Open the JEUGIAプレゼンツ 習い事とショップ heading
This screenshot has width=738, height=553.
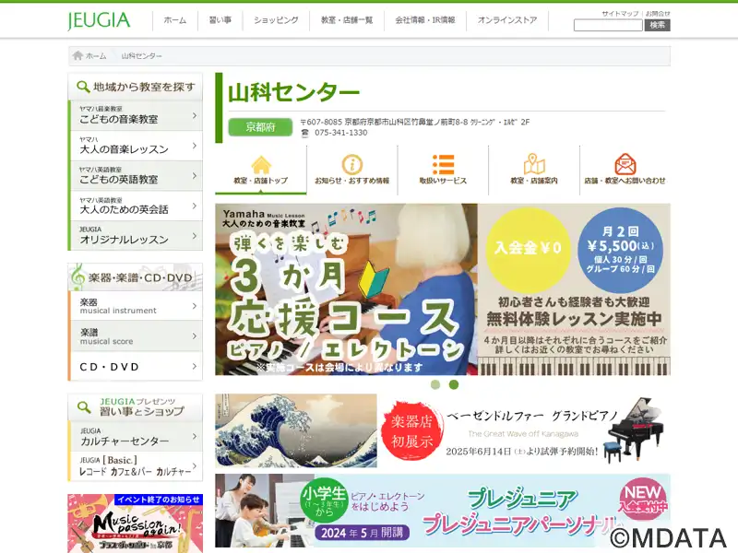point(136,407)
